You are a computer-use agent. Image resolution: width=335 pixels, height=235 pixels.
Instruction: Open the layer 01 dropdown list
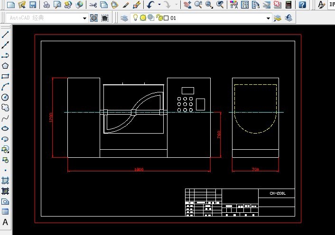point(268,18)
